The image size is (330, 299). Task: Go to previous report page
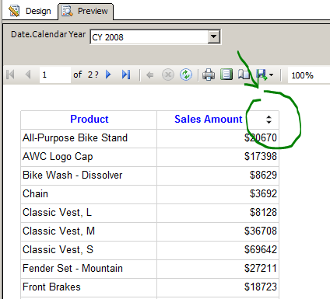tap(28, 75)
